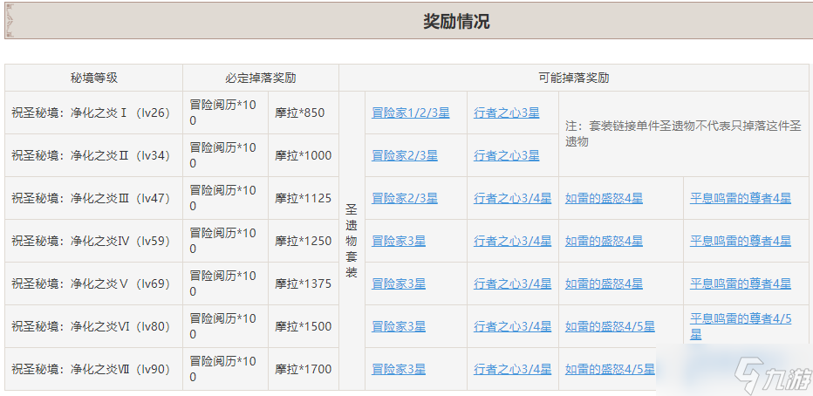Open 行者之心3/4星 link in 净化之炎Ⅵ row

pyautogui.click(x=512, y=326)
